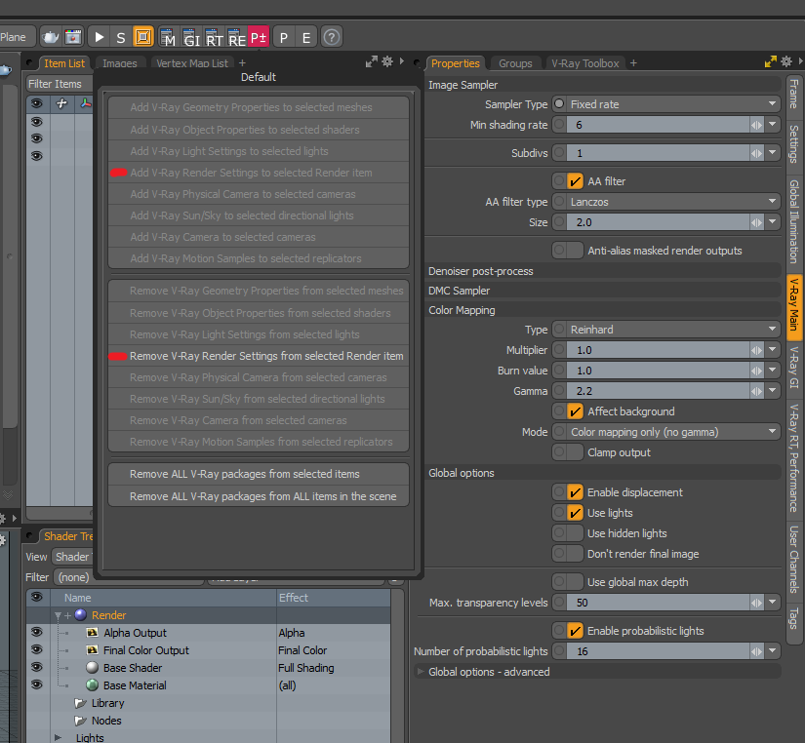This screenshot has height=743, width=805.
Task: Click the clapperboard render animation icon
Action: [73, 37]
